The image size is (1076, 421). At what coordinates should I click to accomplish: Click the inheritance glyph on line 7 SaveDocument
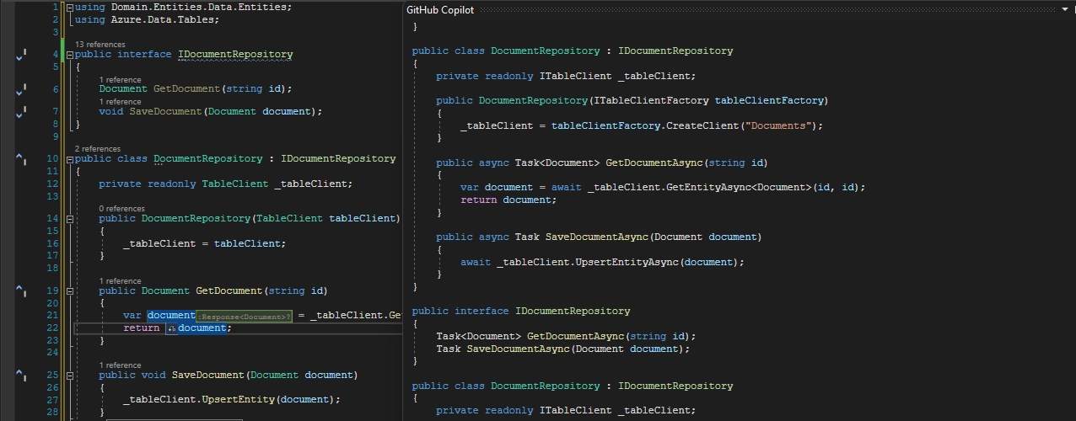[x=21, y=111]
